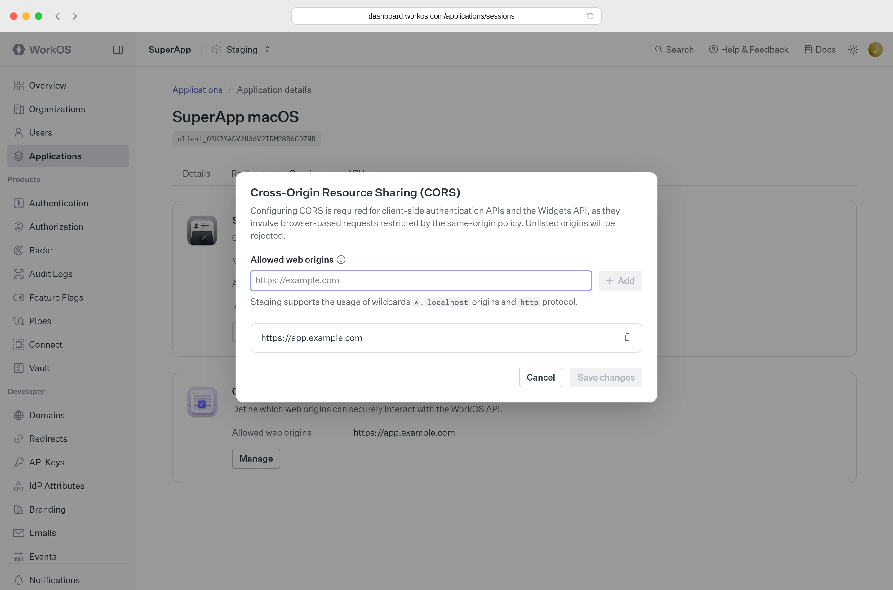
Task: Click the WorkOS logo
Action: pyautogui.click(x=42, y=50)
